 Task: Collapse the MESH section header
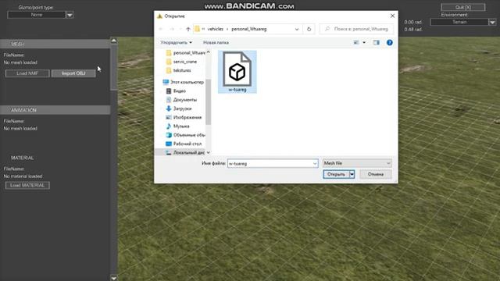(x=55, y=44)
